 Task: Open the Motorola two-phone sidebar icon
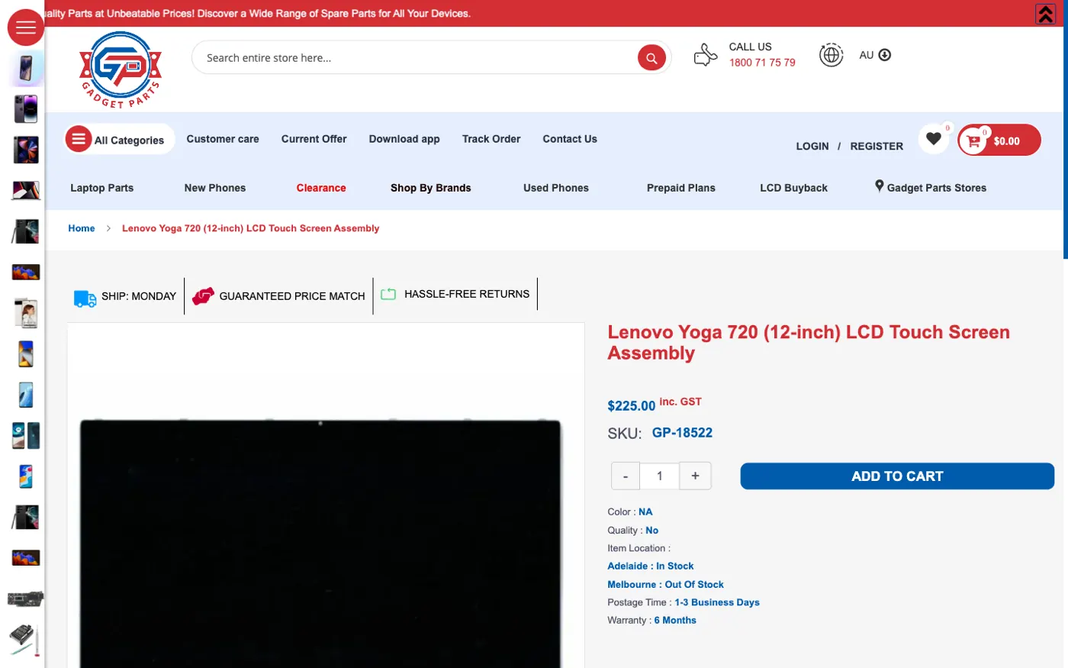[26, 436]
